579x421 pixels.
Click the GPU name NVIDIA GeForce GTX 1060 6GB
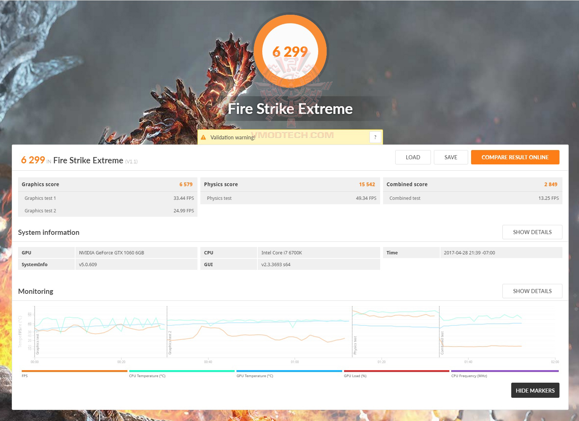point(112,253)
